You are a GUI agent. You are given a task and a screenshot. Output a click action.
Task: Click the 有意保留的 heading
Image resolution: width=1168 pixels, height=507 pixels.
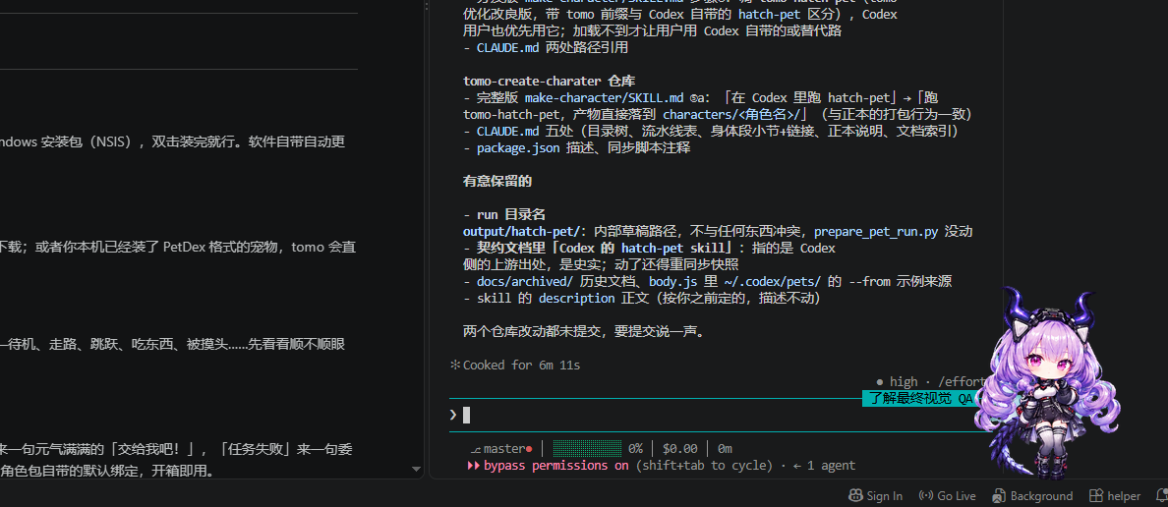(x=497, y=181)
